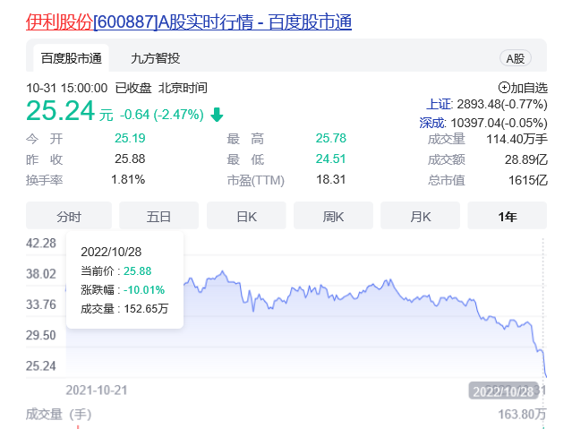Click the 最低 value 24.51
The width and height of the screenshot is (572, 429).
click(331, 159)
